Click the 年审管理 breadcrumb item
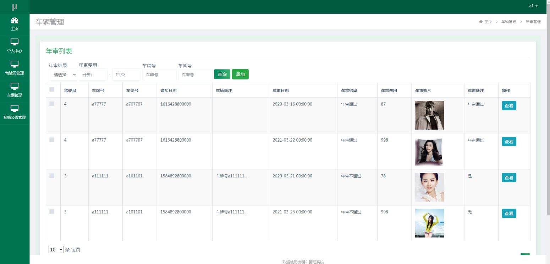The image size is (550, 264). click(533, 22)
